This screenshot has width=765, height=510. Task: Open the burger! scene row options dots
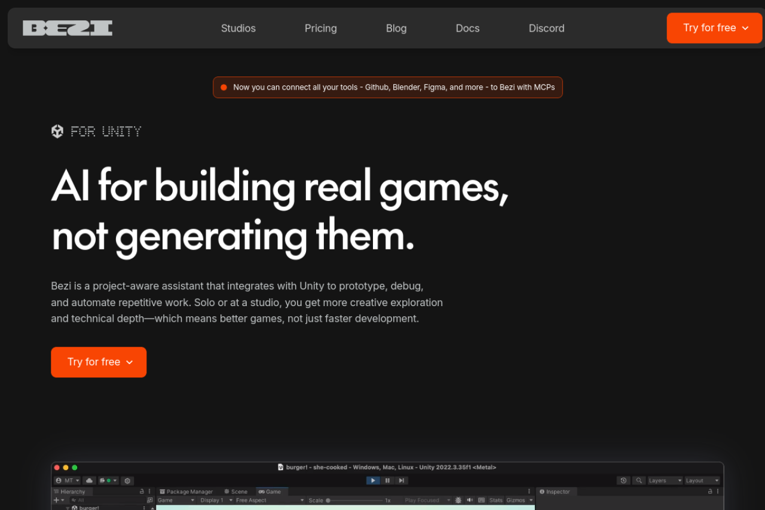click(x=144, y=508)
